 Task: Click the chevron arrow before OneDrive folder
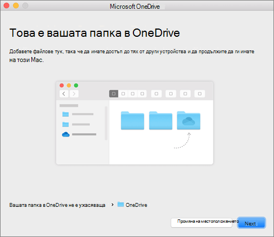[113, 205]
